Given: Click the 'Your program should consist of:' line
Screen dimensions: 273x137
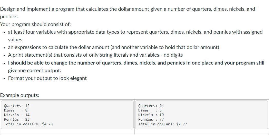Looking at the screenshot, I should [x=35, y=24].
